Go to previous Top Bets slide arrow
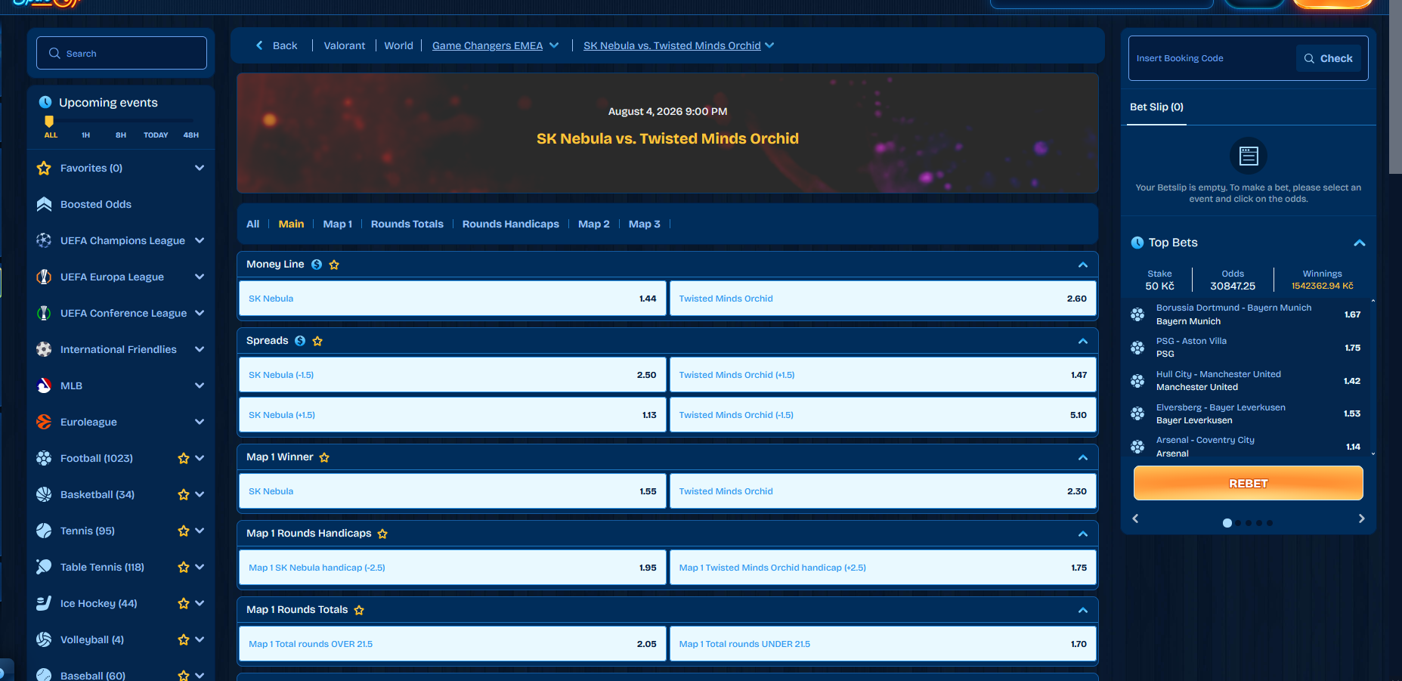 click(1135, 518)
